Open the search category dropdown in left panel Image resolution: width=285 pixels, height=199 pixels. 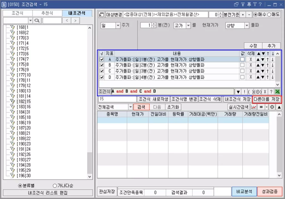pos(30,21)
